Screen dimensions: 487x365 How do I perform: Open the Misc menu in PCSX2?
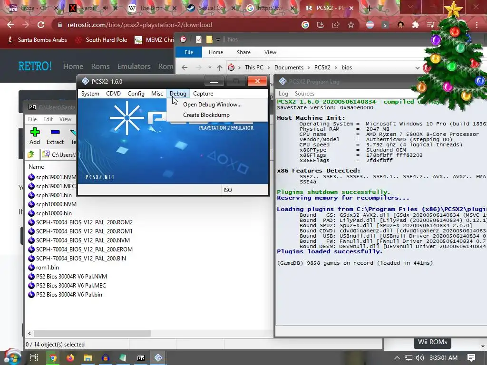(x=157, y=94)
